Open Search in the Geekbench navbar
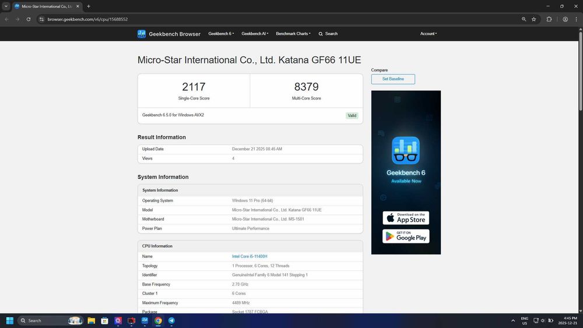 pyautogui.click(x=328, y=34)
